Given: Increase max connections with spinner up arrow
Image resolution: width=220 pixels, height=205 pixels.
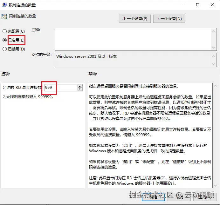Looking at the screenshot, I should [80, 86].
